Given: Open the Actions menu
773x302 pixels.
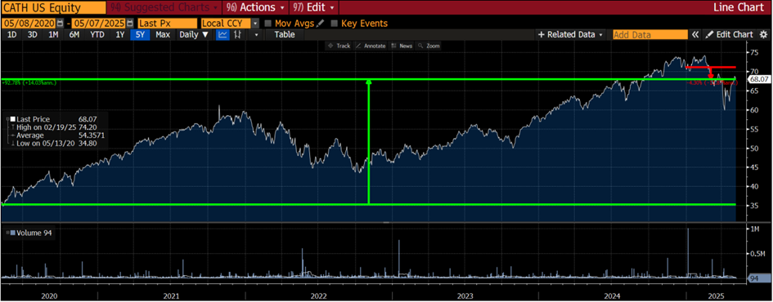Looking at the screenshot, I should pos(255,8).
